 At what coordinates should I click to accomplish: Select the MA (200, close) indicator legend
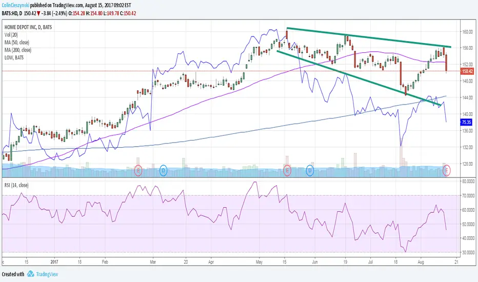click(17, 50)
